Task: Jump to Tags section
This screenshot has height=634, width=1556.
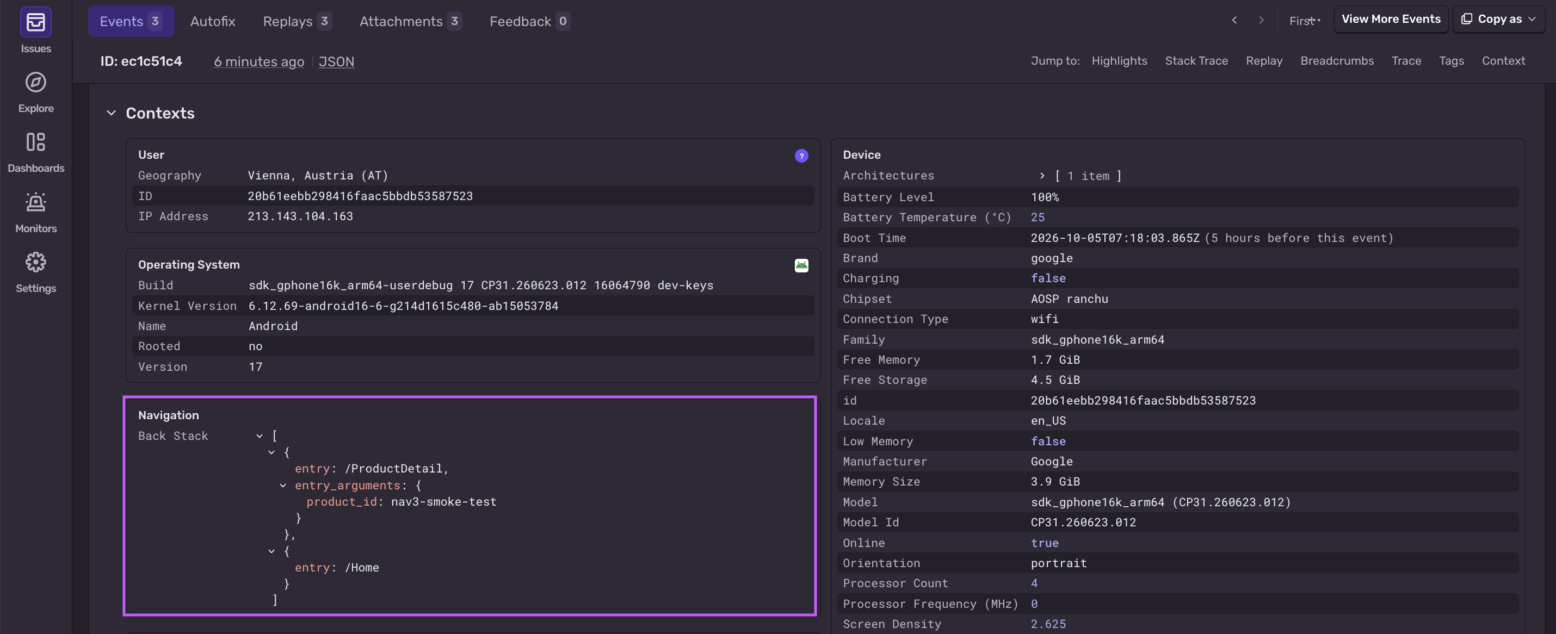Action: 1451,61
